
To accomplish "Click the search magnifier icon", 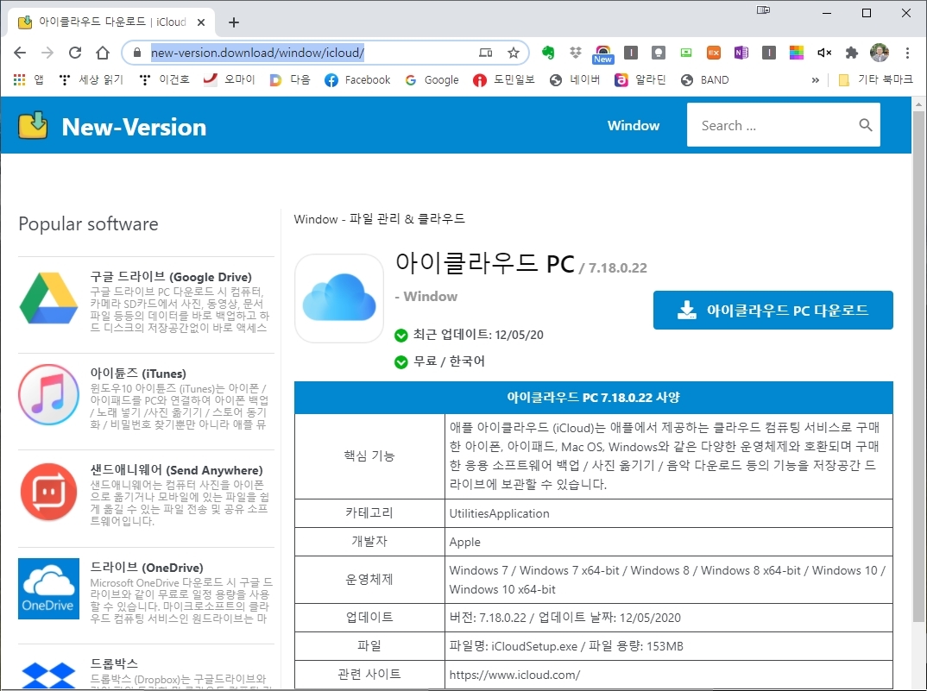I will [x=865, y=125].
